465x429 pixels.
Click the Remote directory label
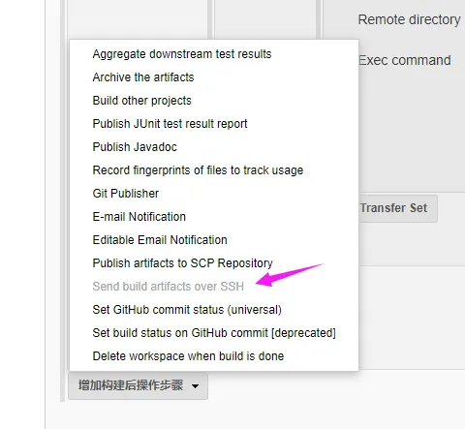[409, 19]
